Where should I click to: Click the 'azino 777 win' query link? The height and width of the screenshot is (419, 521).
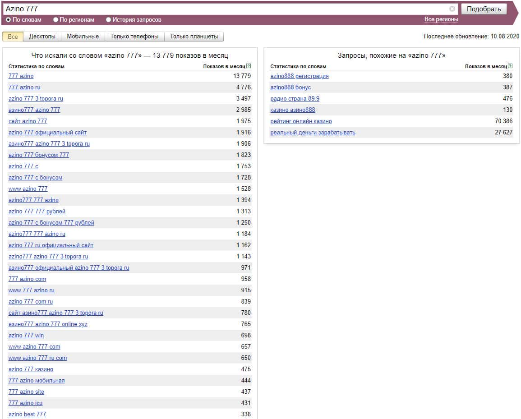tap(26, 336)
